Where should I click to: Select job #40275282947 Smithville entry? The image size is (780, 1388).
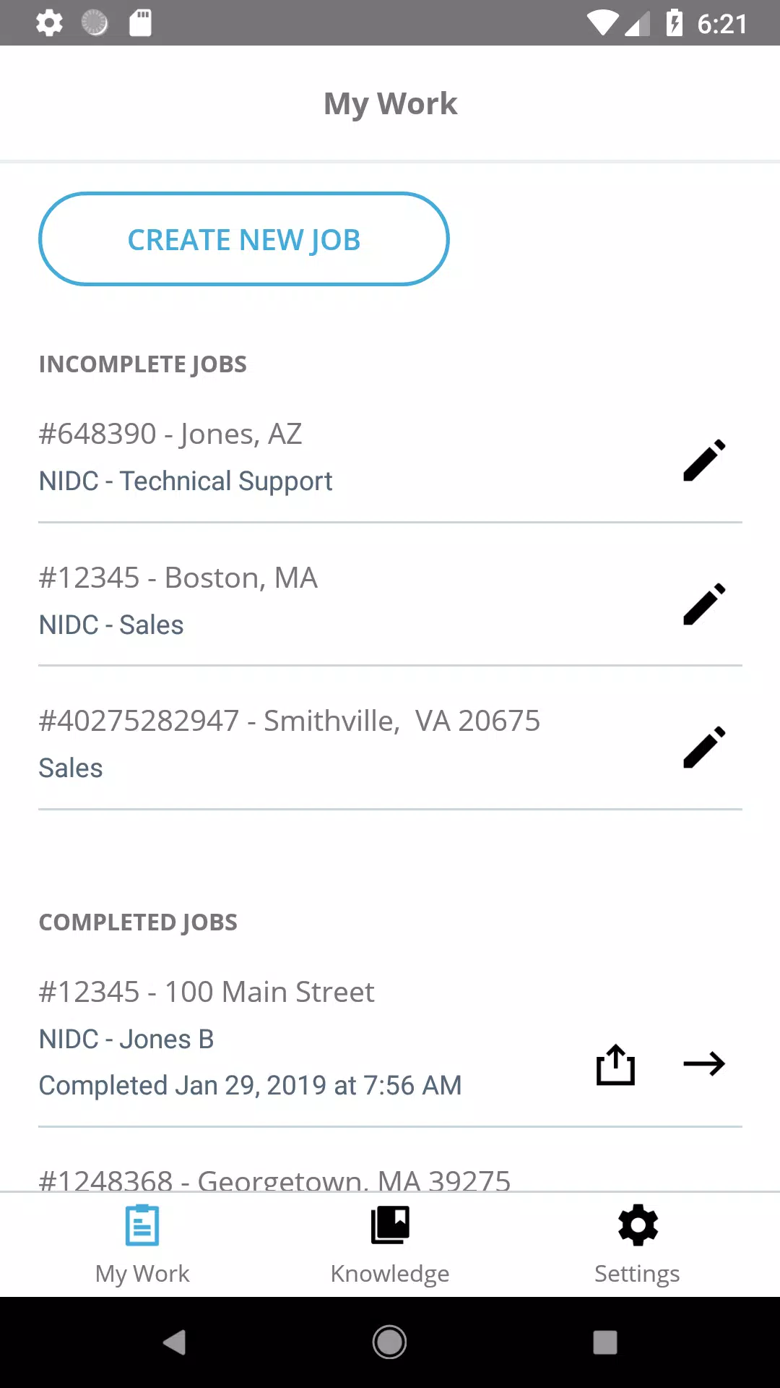click(289, 744)
